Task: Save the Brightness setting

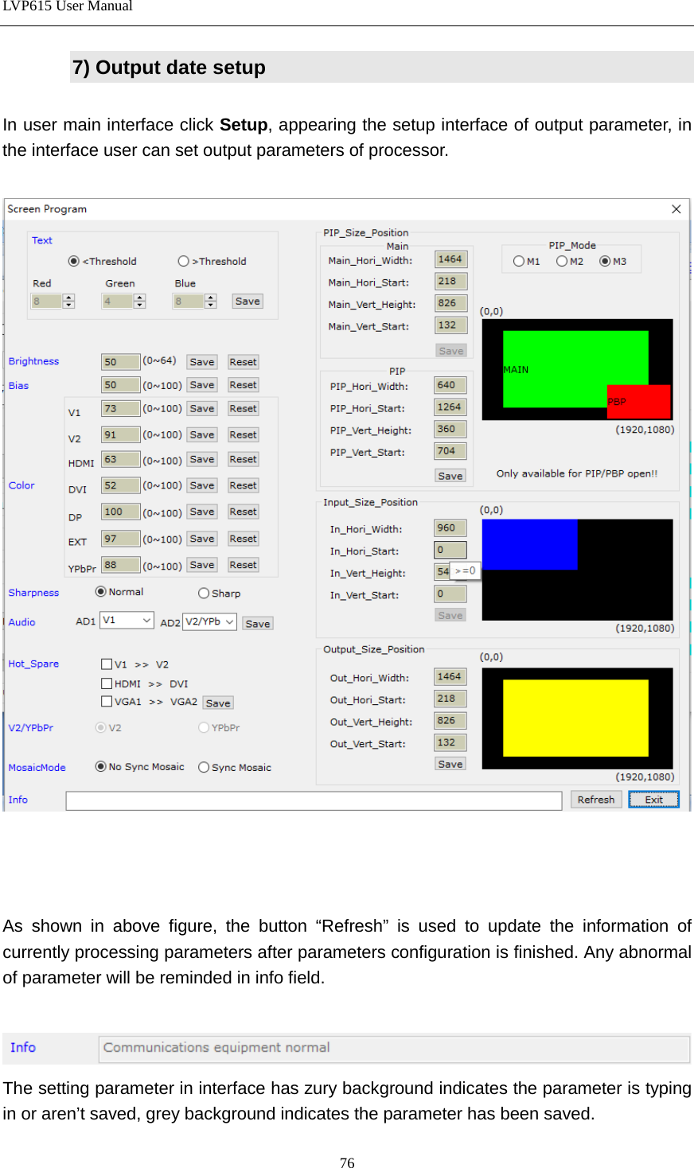Action: point(202,362)
